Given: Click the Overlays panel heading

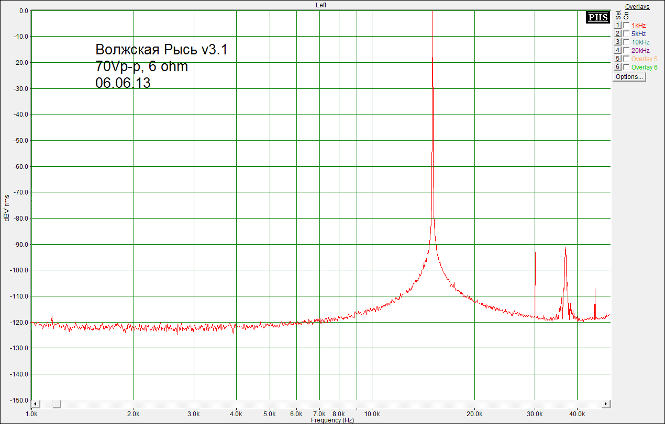Looking at the screenshot, I should [637, 7].
